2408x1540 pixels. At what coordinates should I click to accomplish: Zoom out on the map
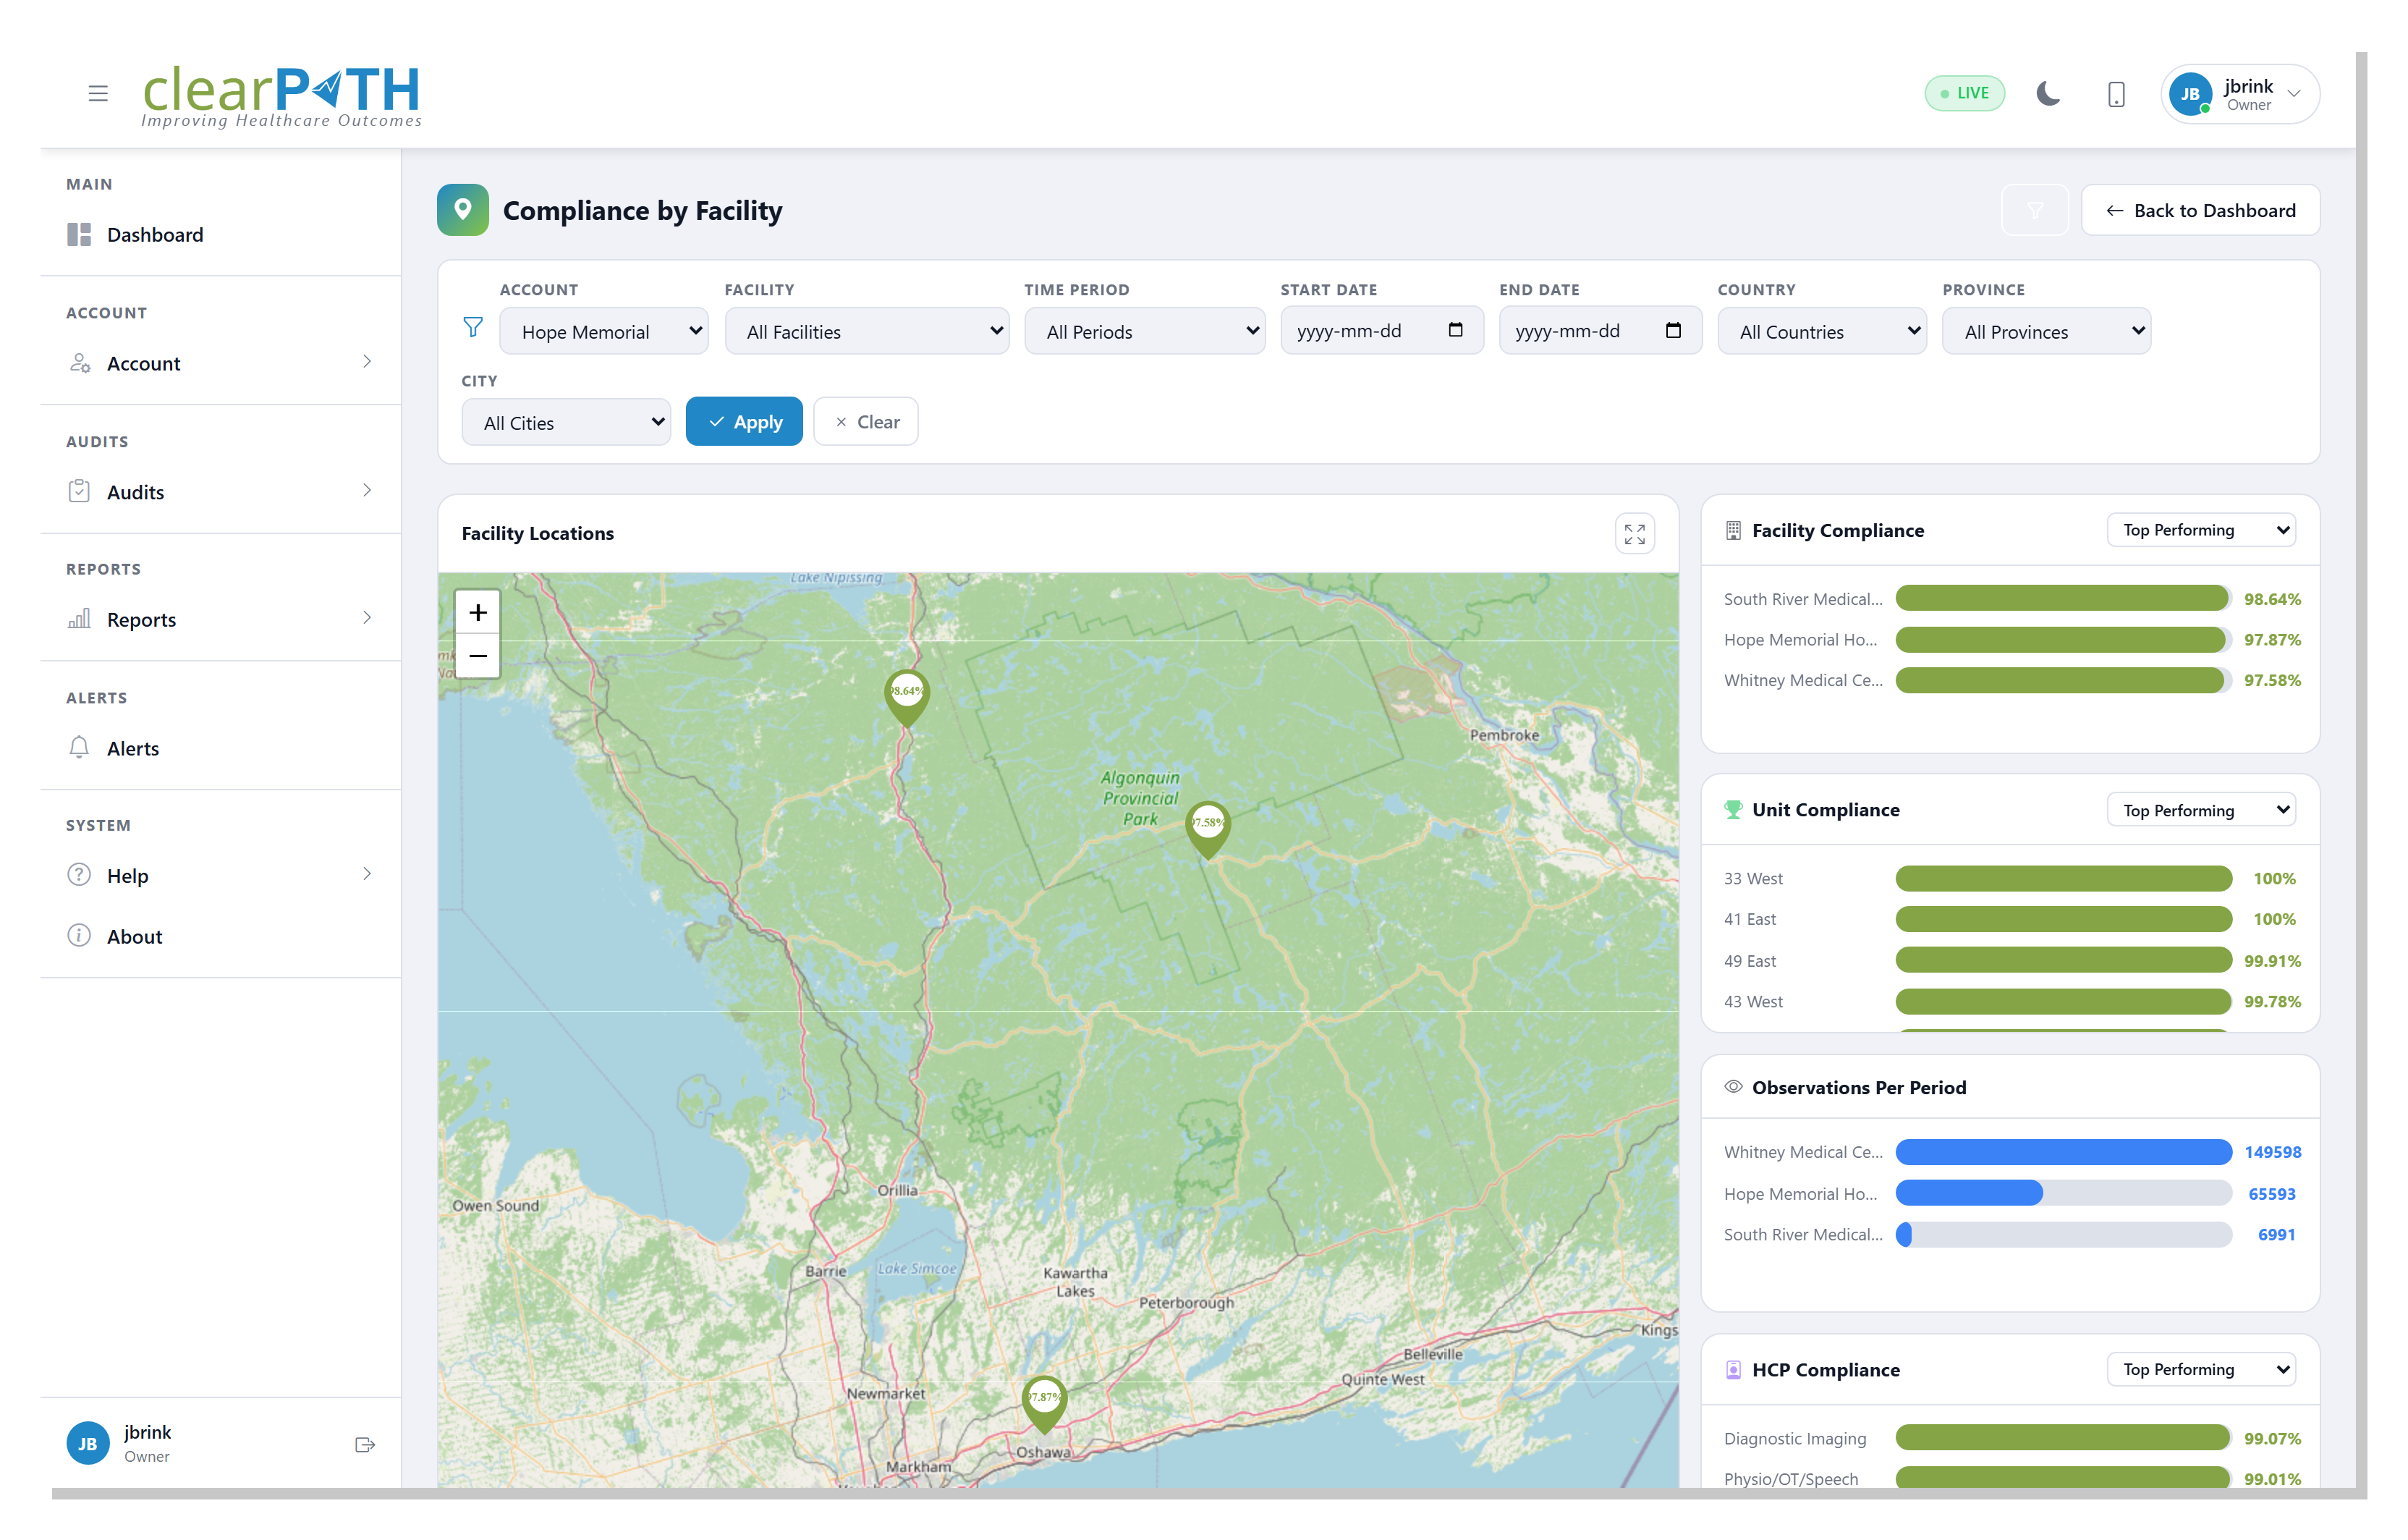coord(478,656)
